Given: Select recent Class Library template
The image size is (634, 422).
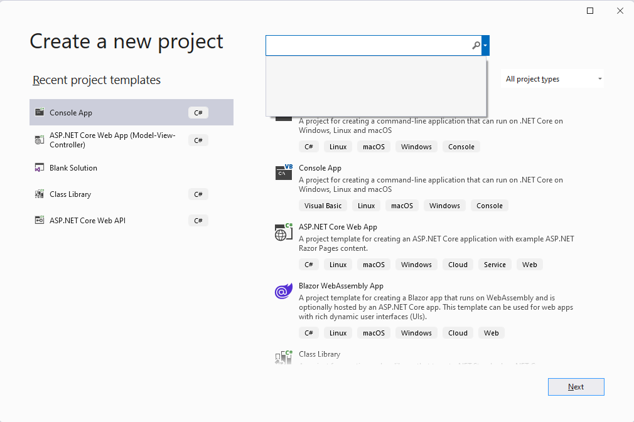Looking at the screenshot, I should (x=131, y=194).
